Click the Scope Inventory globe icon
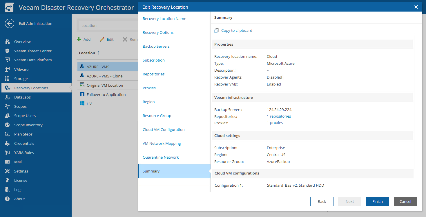426x217 pixels. point(8,125)
